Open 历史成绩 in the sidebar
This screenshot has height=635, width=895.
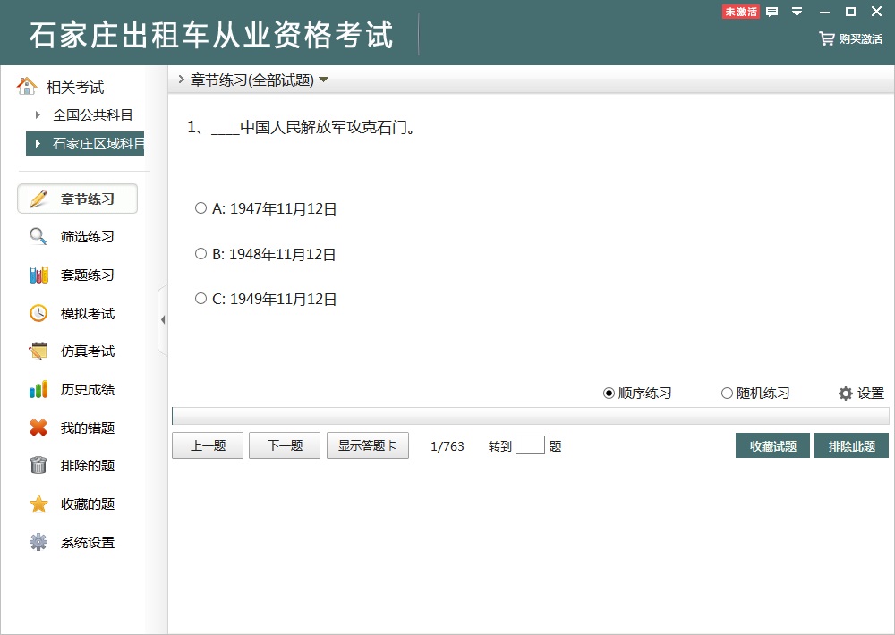click(78, 389)
